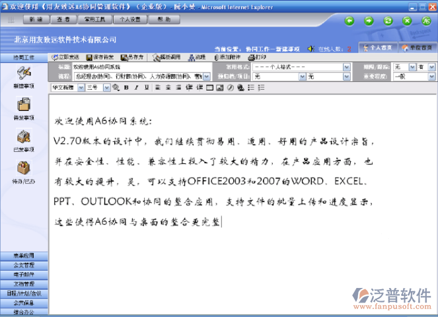The width and height of the screenshot is (438, 317).
Task: Insert table icon in editor toolbar
Action: tap(209, 88)
